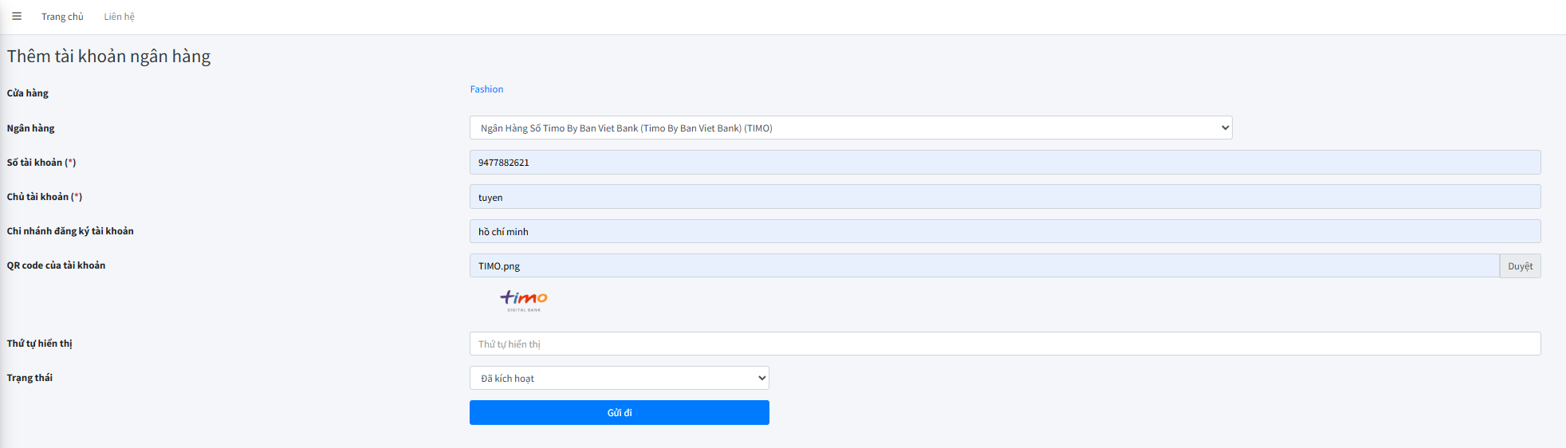
Task: Go to Trang chủ in the navbar
Action: point(62,17)
